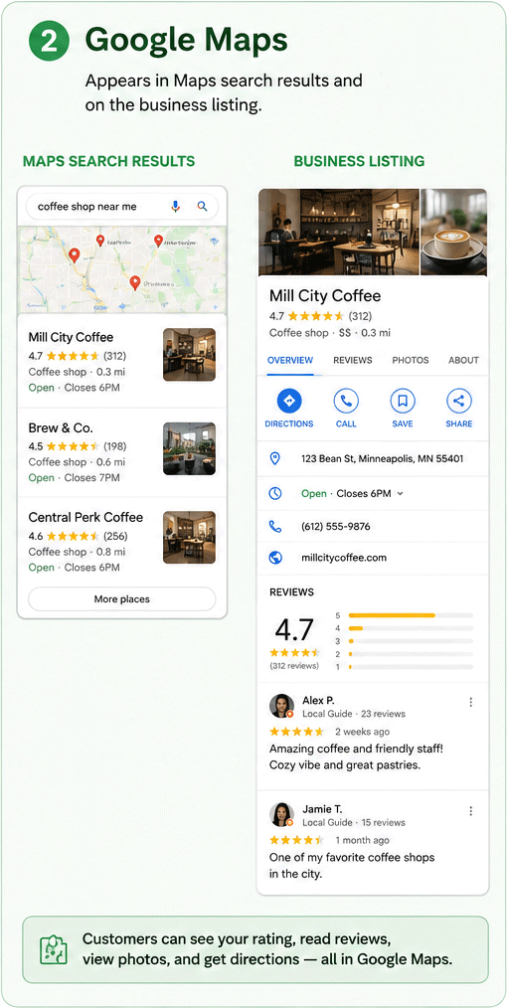Click the Call phone icon button

point(346,402)
